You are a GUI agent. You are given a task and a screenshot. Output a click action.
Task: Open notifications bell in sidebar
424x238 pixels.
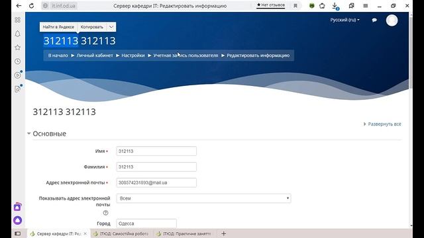tap(18, 34)
